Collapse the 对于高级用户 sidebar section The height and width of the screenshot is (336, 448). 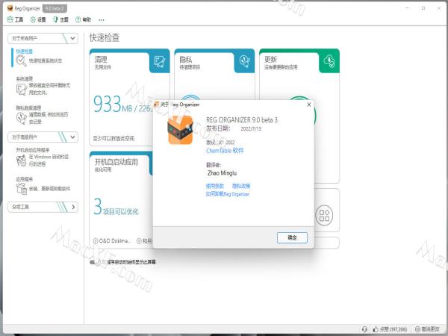coord(43,137)
